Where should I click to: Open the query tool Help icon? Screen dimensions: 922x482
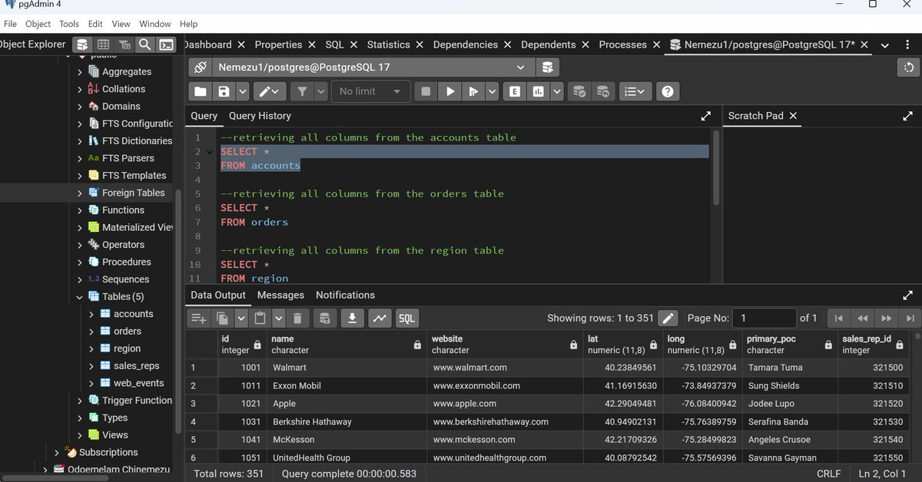tap(668, 91)
